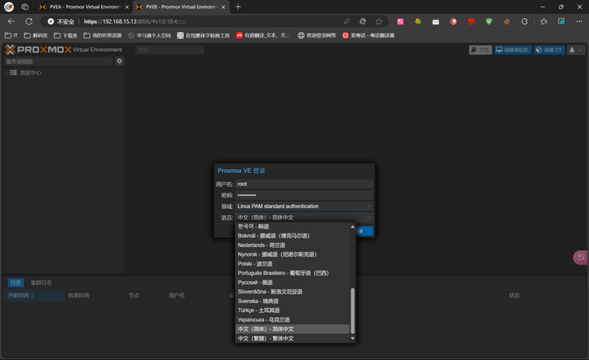Image resolution: width=589 pixels, height=360 pixels.
Task: Select Bokmål Norwegian language option
Action: point(292,235)
